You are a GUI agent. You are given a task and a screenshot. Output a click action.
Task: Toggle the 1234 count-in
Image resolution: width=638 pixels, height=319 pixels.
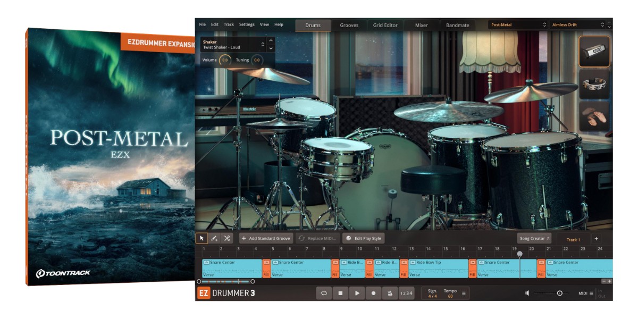[x=406, y=293]
